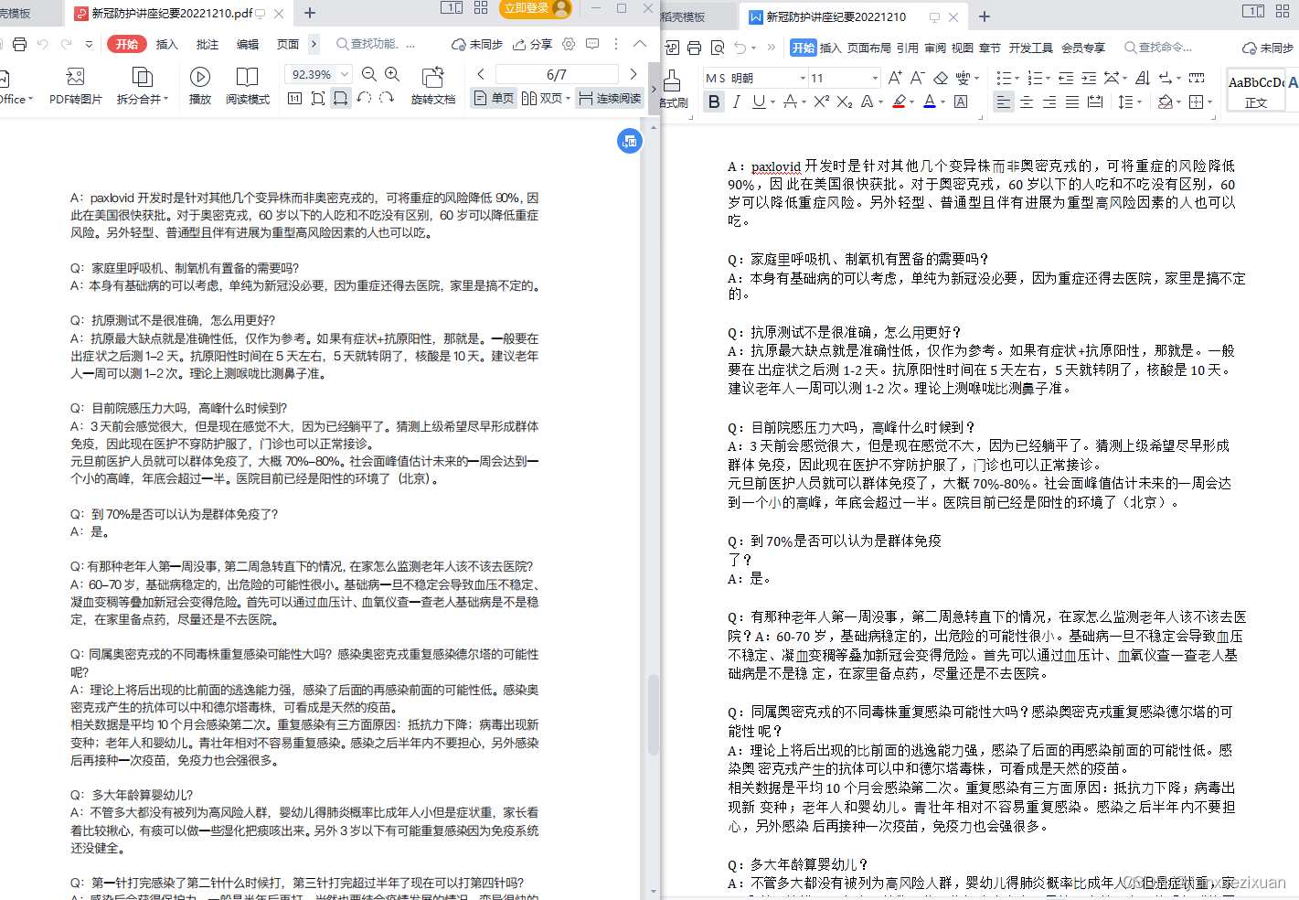
Task: Decrease paragraph indent in Writer
Action: (x=1066, y=78)
